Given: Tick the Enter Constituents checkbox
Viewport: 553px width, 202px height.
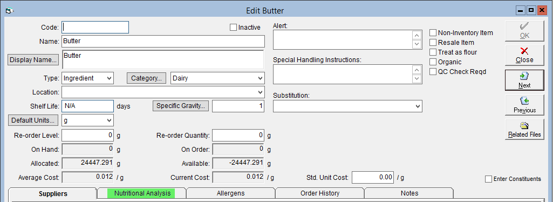Looking at the screenshot, I should click(488, 179).
